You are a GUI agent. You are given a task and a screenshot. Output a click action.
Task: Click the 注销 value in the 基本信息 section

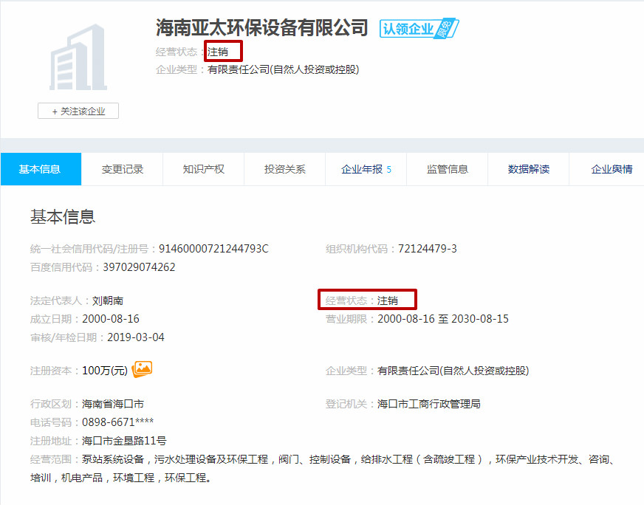click(388, 301)
